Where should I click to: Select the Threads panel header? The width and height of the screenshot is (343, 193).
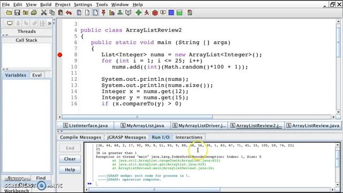point(26,31)
